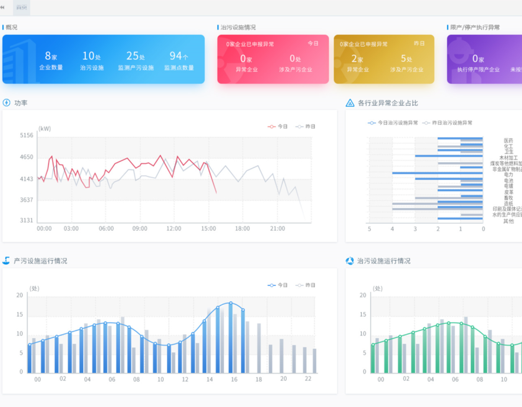Click the recycle icon beside 治污设施运行情况
This screenshot has width=522, height=407.
pyautogui.click(x=350, y=261)
